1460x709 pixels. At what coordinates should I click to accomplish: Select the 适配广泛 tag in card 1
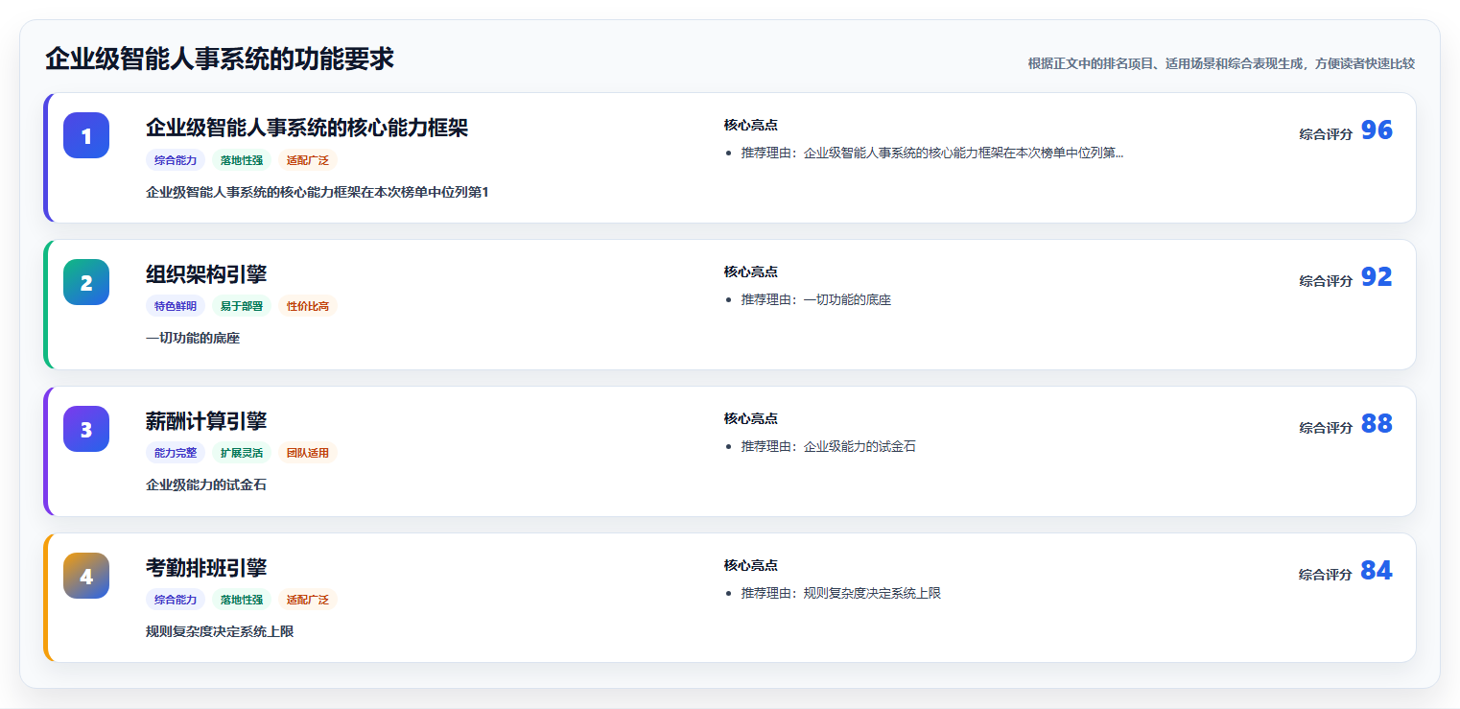[x=308, y=160]
